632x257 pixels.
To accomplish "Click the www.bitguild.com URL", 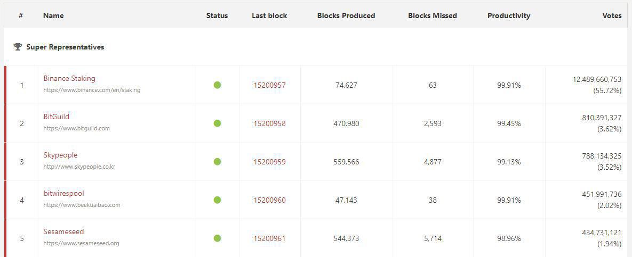I will pos(77,128).
